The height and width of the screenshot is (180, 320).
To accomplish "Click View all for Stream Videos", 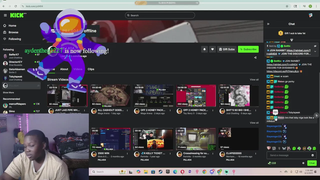I will tap(254, 79).
